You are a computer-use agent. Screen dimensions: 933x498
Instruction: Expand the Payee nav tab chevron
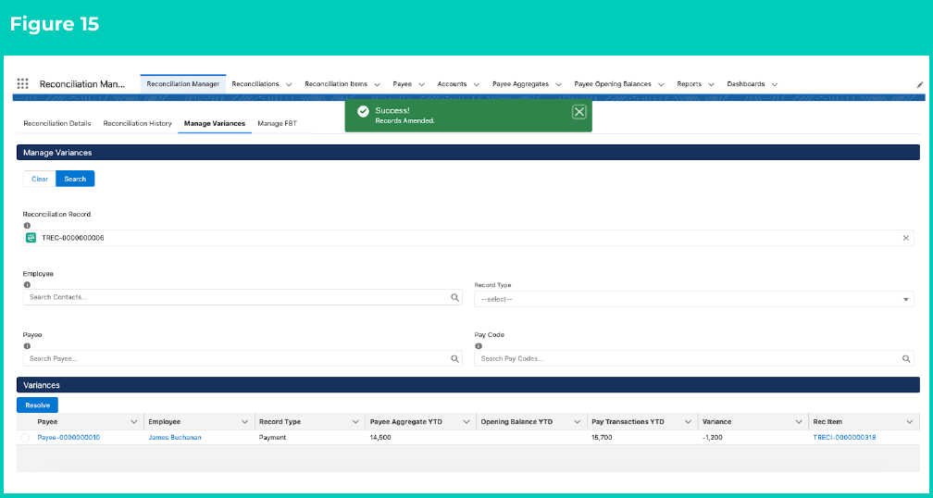click(x=421, y=84)
